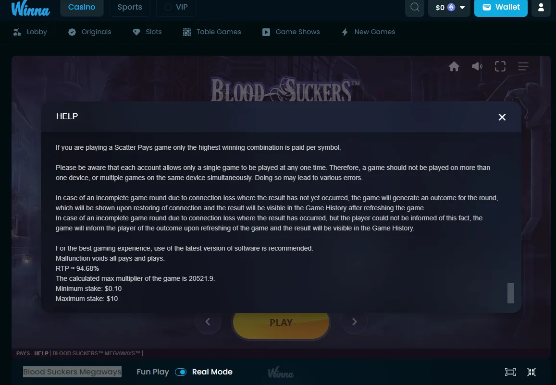Close the HELP dialog

(502, 117)
